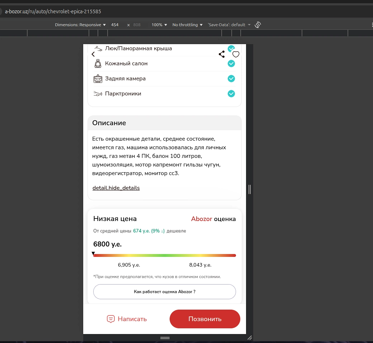373x343 pixels.
Task: Click the sunroof icon beside Люк/Панорамная крыша
Action: 98,48
